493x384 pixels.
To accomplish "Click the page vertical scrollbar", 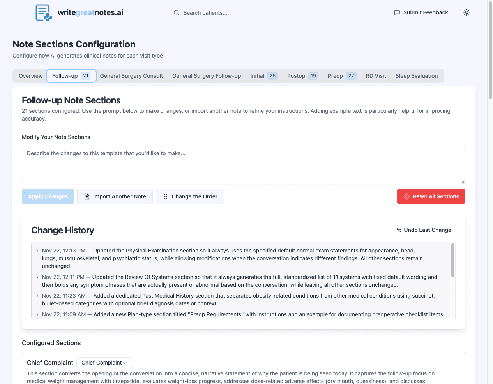I will tap(490, 51).
